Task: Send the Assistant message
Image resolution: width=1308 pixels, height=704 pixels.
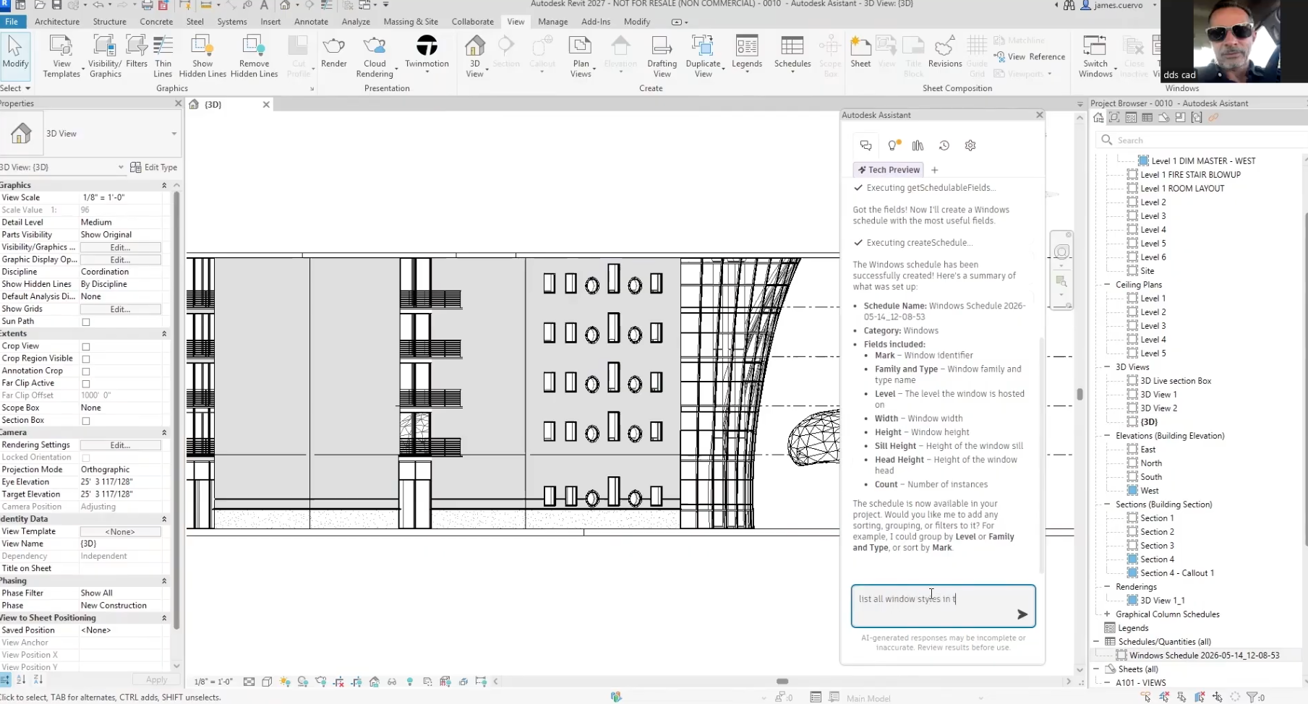Action: (x=1022, y=614)
